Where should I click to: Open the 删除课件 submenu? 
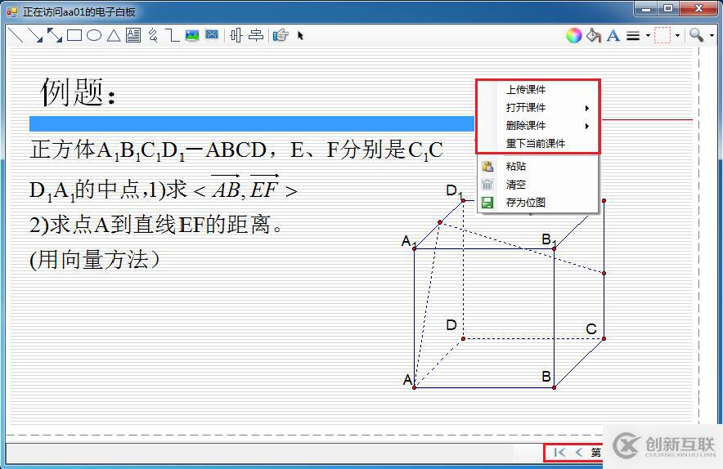pos(538,125)
